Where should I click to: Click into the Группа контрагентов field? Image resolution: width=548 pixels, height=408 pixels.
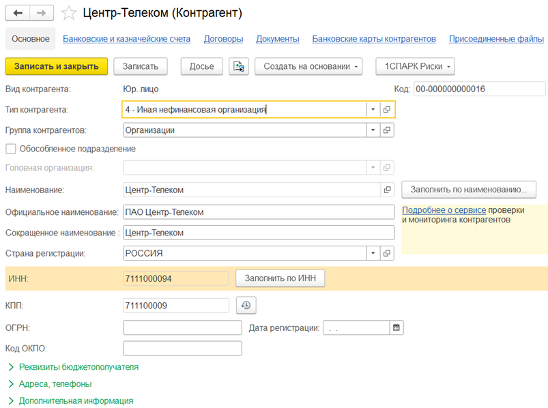click(244, 130)
